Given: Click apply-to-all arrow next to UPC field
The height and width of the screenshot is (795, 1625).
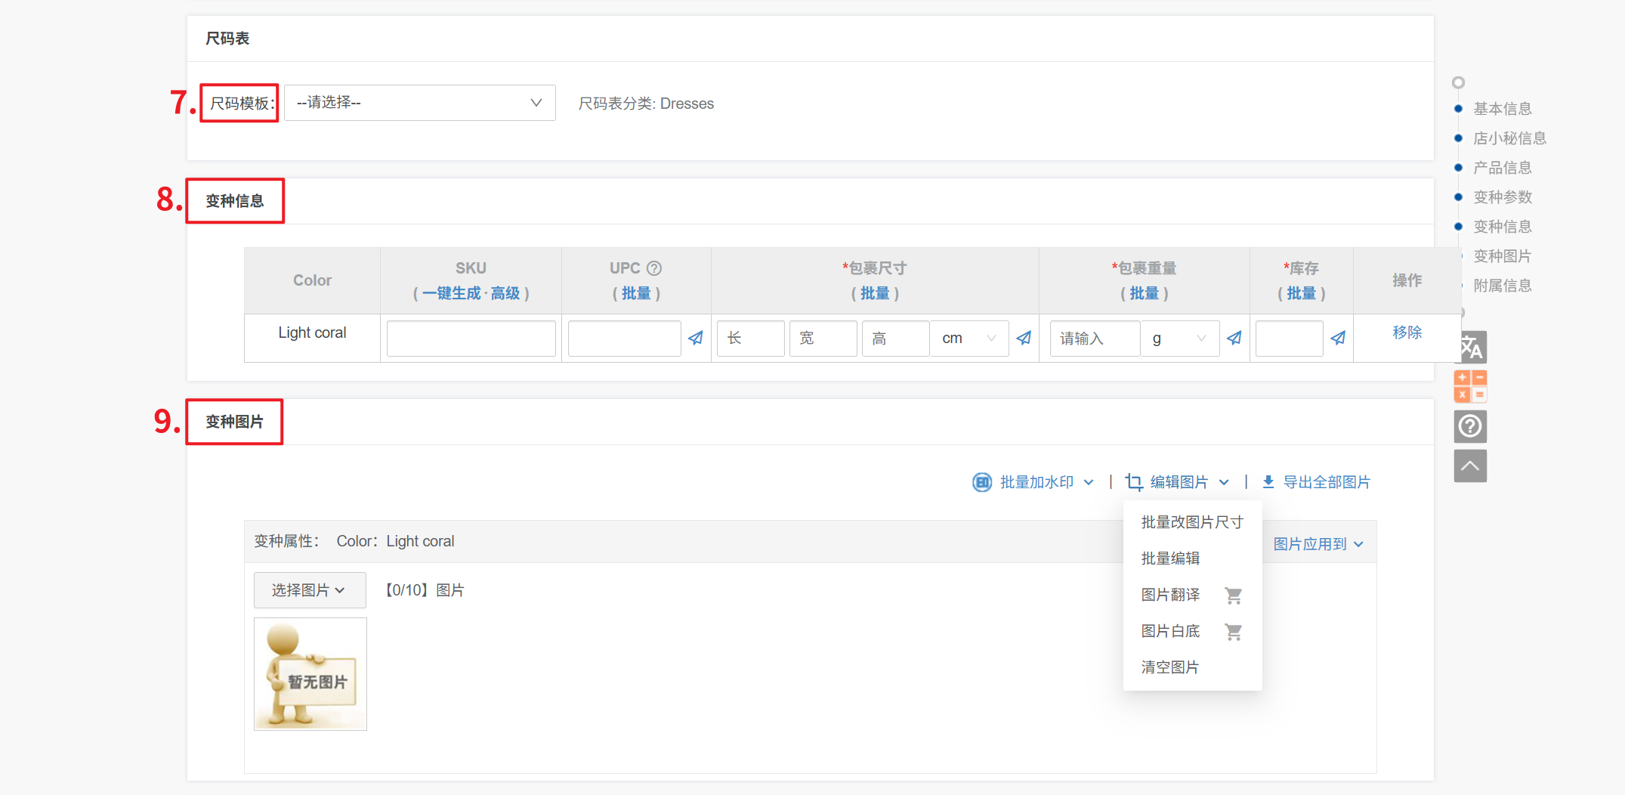Looking at the screenshot, I should click(696, 338).
